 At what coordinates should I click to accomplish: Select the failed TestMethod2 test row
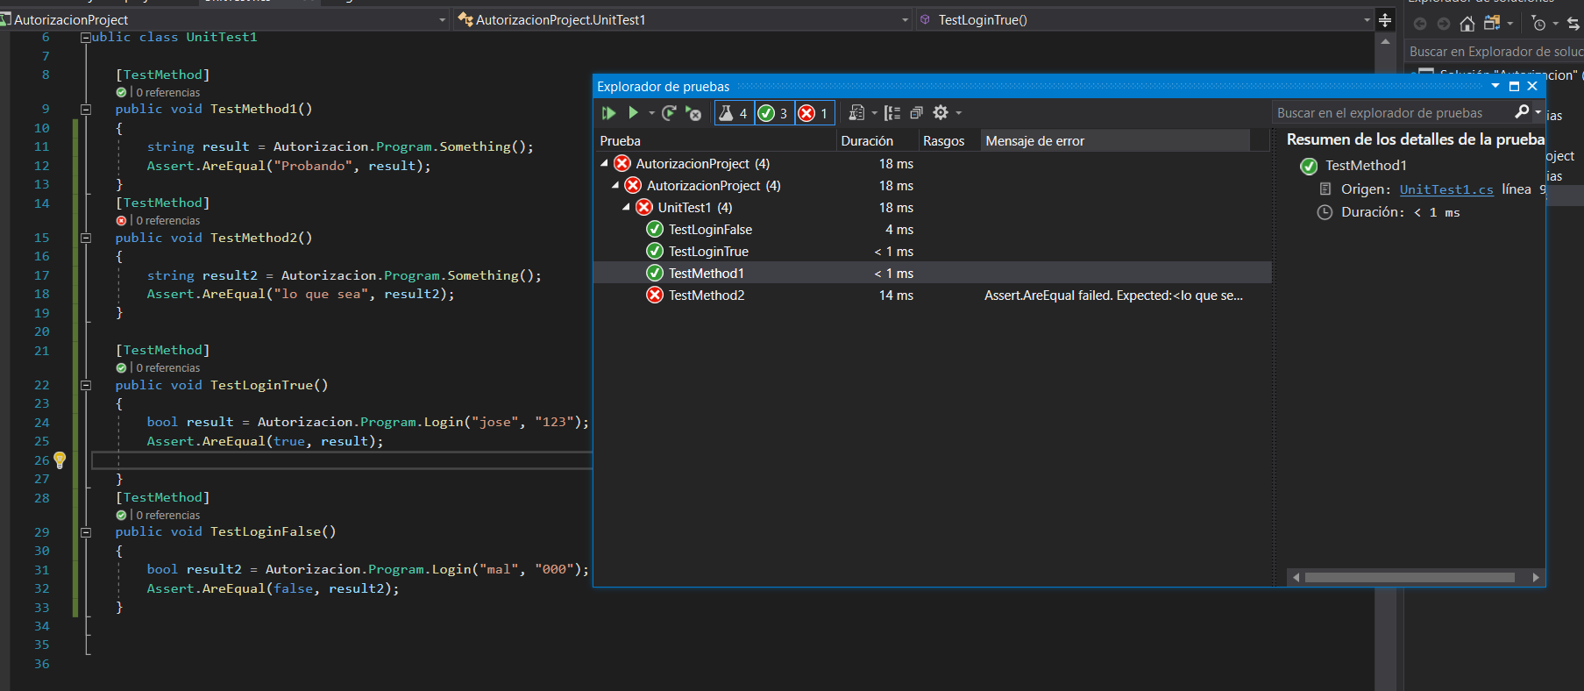(x=932, y=295)
